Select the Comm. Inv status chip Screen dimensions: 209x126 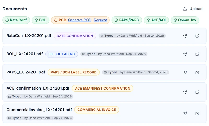(185, 20)
